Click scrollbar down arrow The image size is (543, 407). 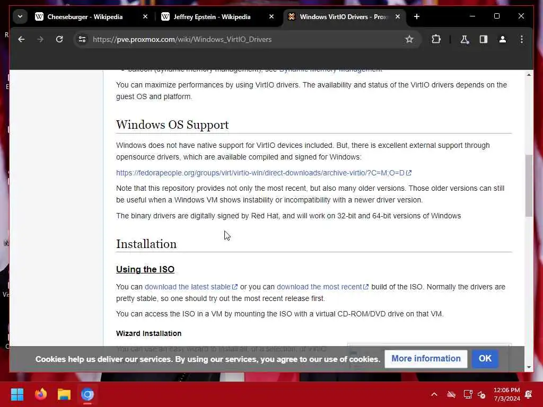point(529,367)
